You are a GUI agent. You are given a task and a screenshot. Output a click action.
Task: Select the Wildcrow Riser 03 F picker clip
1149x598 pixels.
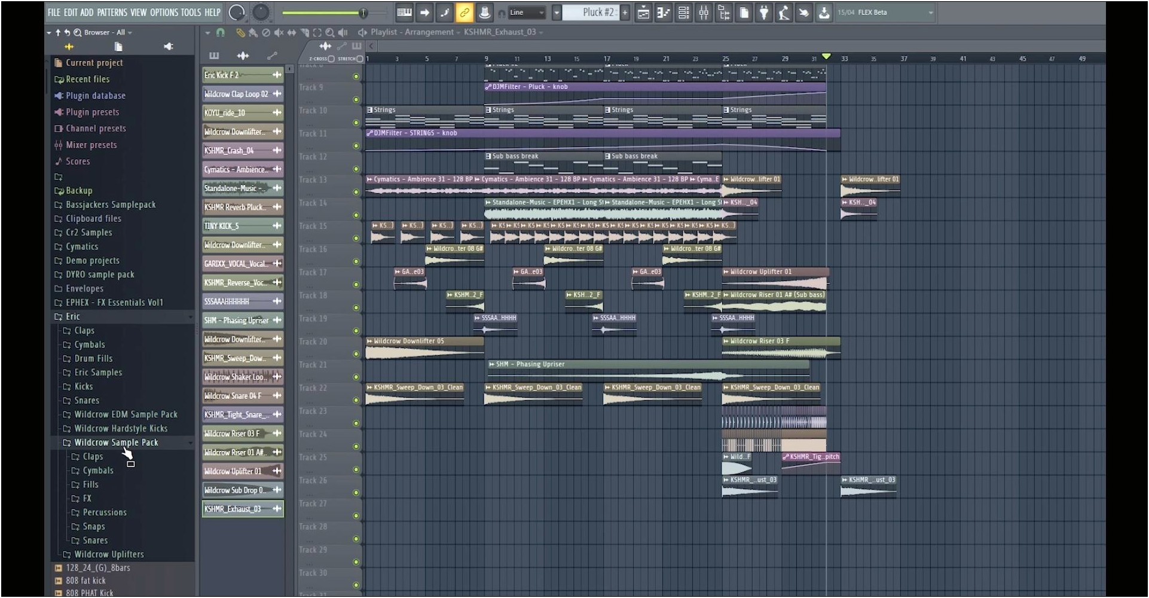tap(243, 434)
